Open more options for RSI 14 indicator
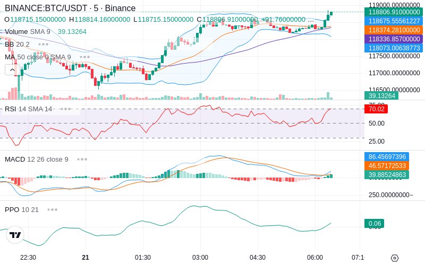Viewport: 425px width, 265px height. point(66,109)
